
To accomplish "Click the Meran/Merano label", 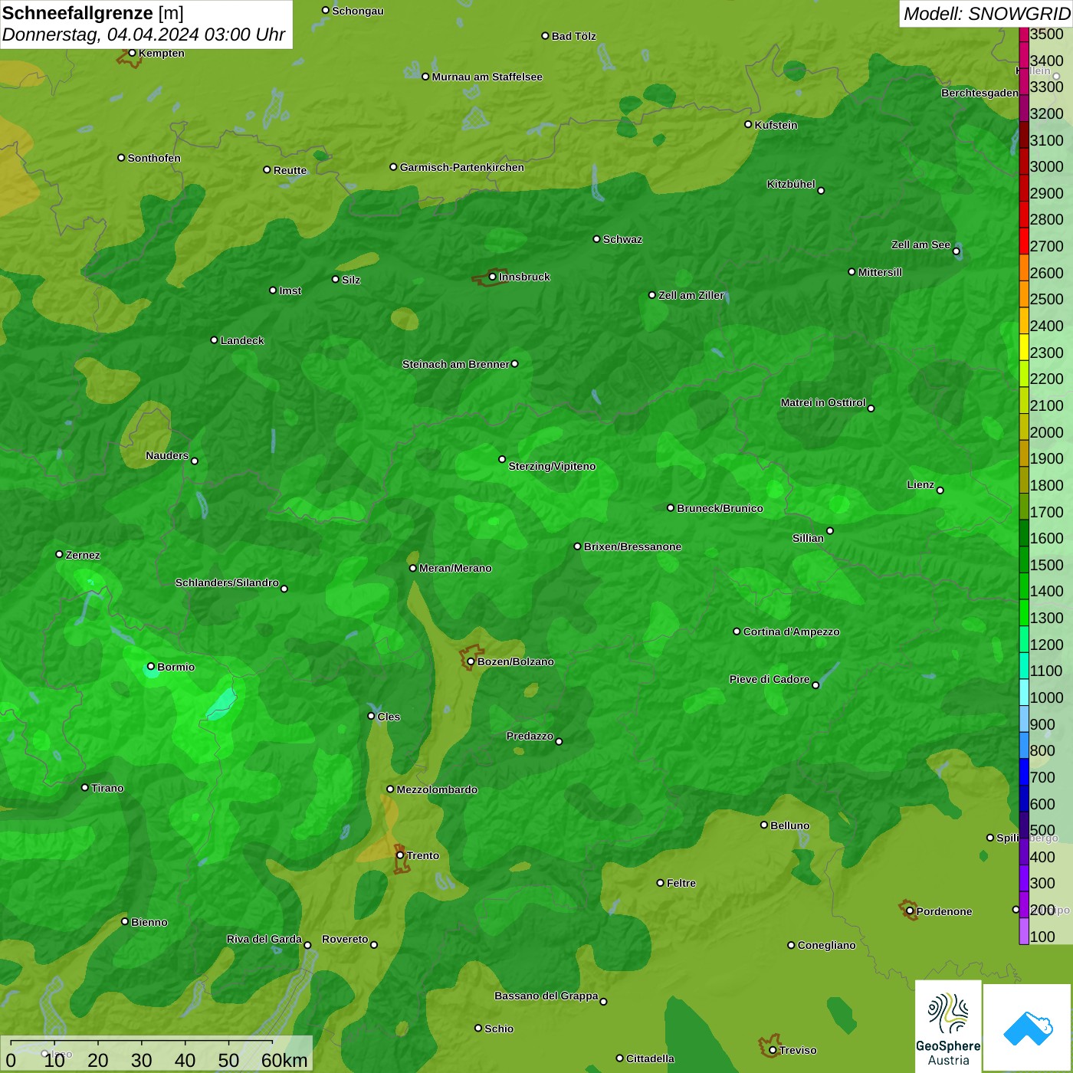I will [455, 568].
